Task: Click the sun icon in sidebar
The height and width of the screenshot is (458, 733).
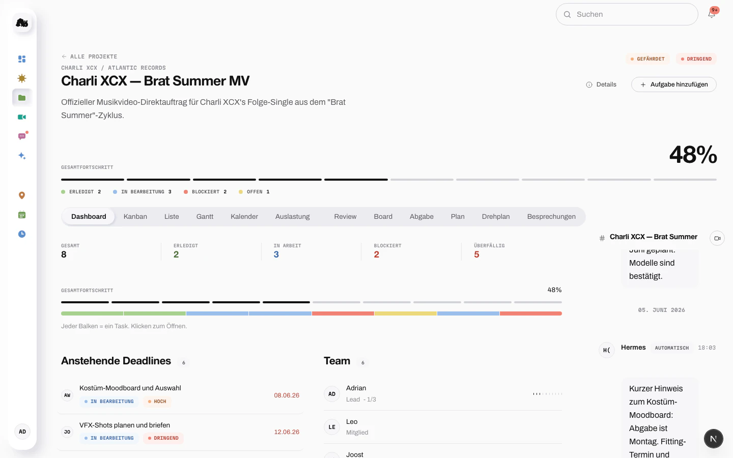Action: point(22,78)
